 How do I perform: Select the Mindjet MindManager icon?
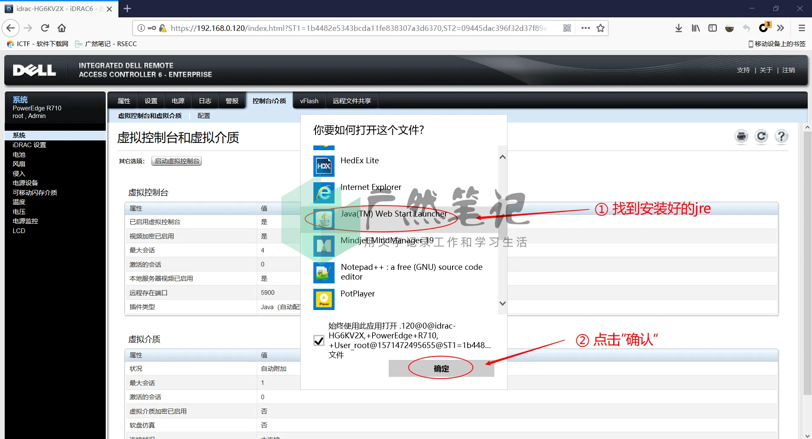point(324,246)
